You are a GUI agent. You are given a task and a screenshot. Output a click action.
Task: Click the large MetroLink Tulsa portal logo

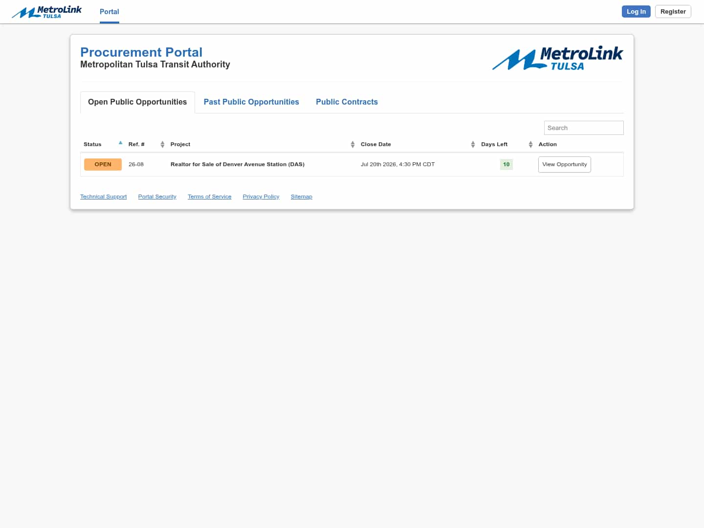coord(557,59)
